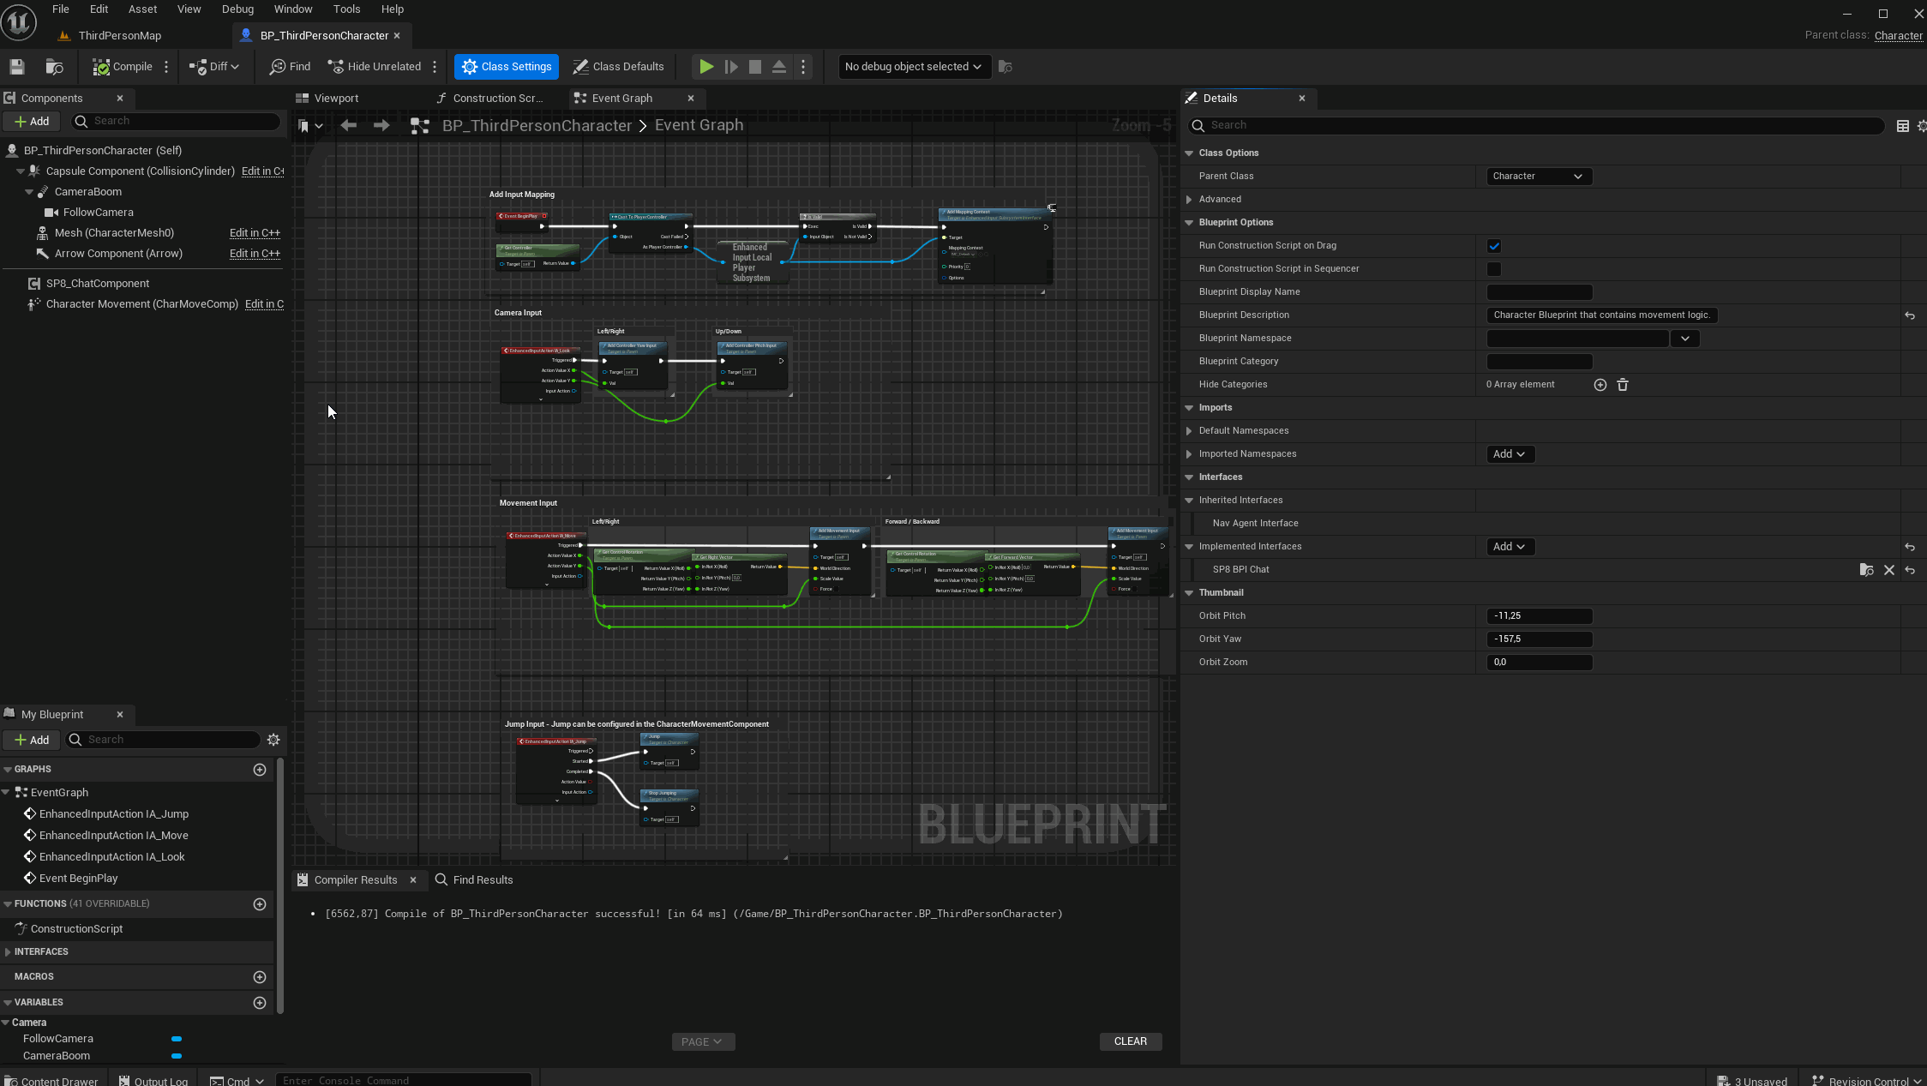Clear the compiler results with CLEAR
Viewport: 1927px width, 1086px height.
(x=1130, y=1041)
